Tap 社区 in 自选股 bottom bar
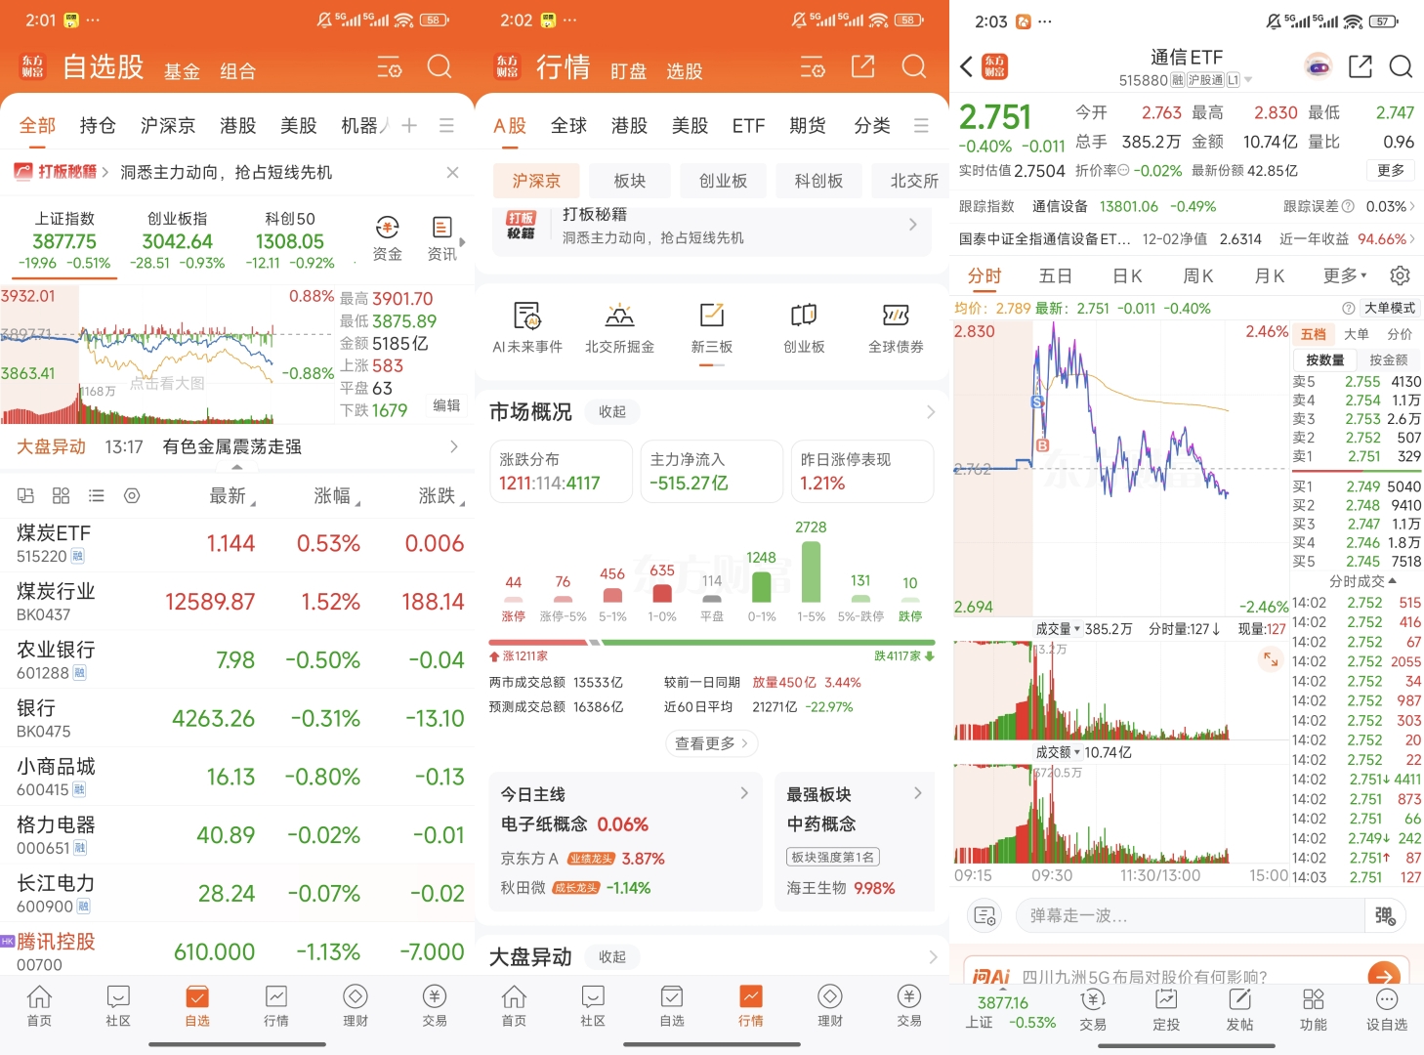 [x=118, y=1006]
